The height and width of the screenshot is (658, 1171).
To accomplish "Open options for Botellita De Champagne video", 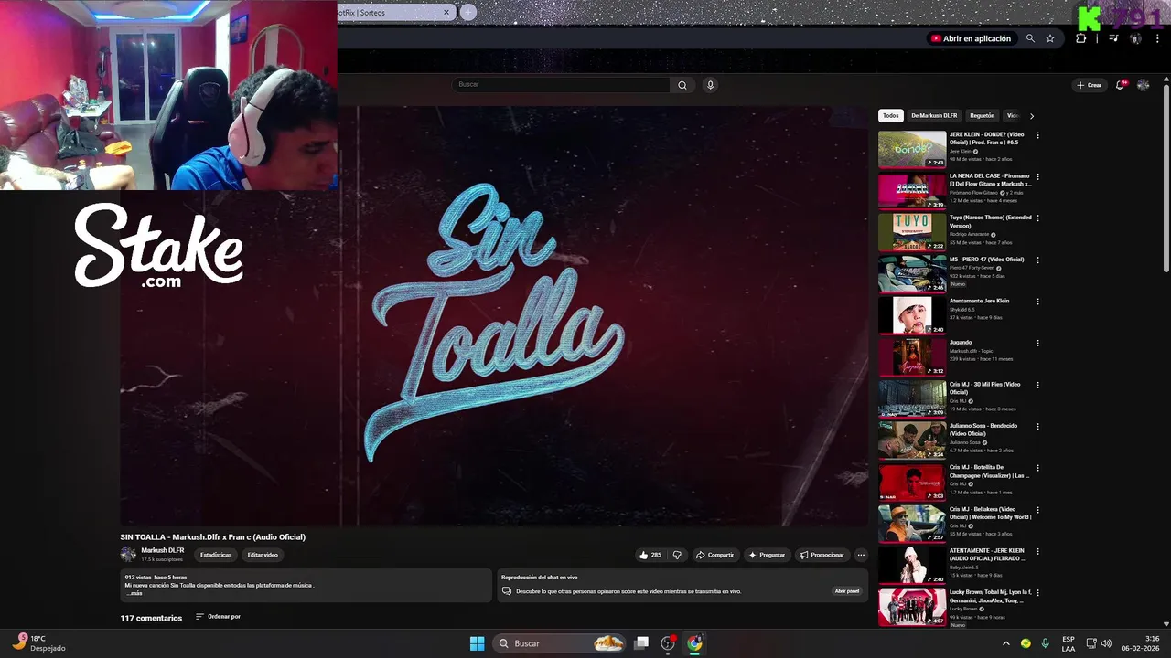I will coord(1037,468).
